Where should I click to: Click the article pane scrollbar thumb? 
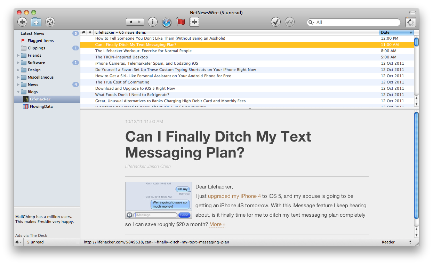[416, 165]
